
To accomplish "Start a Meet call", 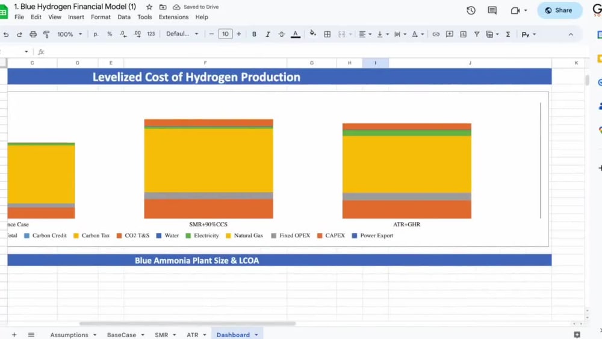I will (x=515, y=10).
